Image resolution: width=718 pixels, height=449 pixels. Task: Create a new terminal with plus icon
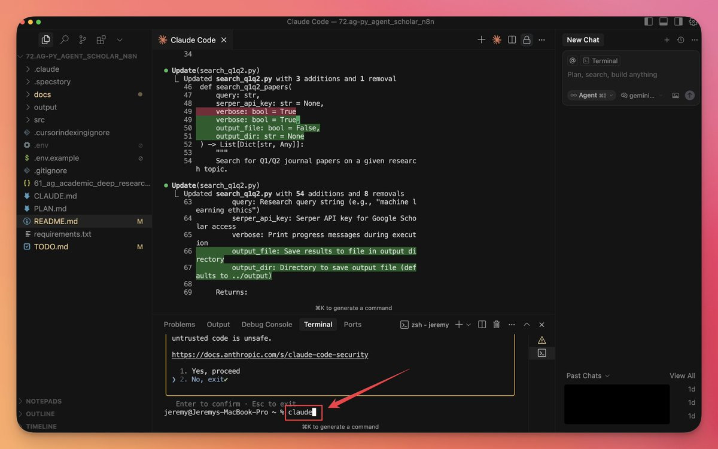(459, 325)
